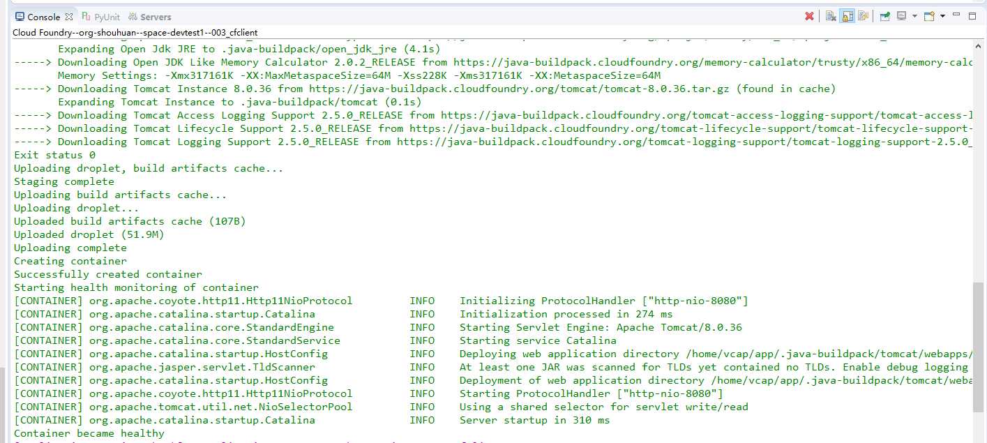The height and width of the screenshot is (443, 987).
Task: Maximize the Console view panel
Action: coord(972,16)
